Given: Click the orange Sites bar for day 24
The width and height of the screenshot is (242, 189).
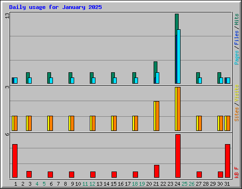Looking at the screenshot, I should tap(179, 109).
